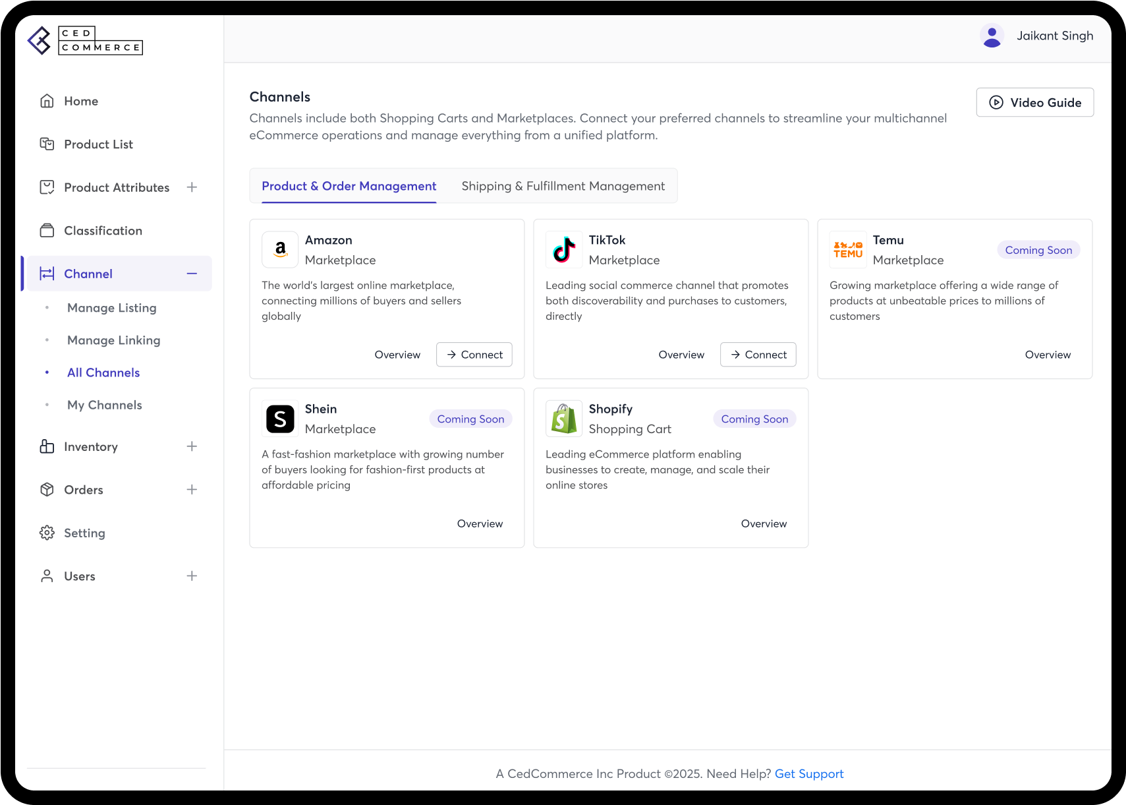Click the Users person icon
Screen dimensions: 1126x805
click(47, 576)
